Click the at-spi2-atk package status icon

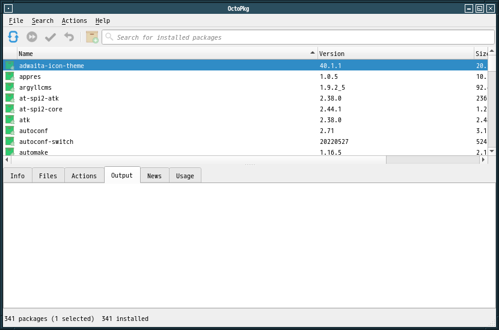click(x=10, y=98)
